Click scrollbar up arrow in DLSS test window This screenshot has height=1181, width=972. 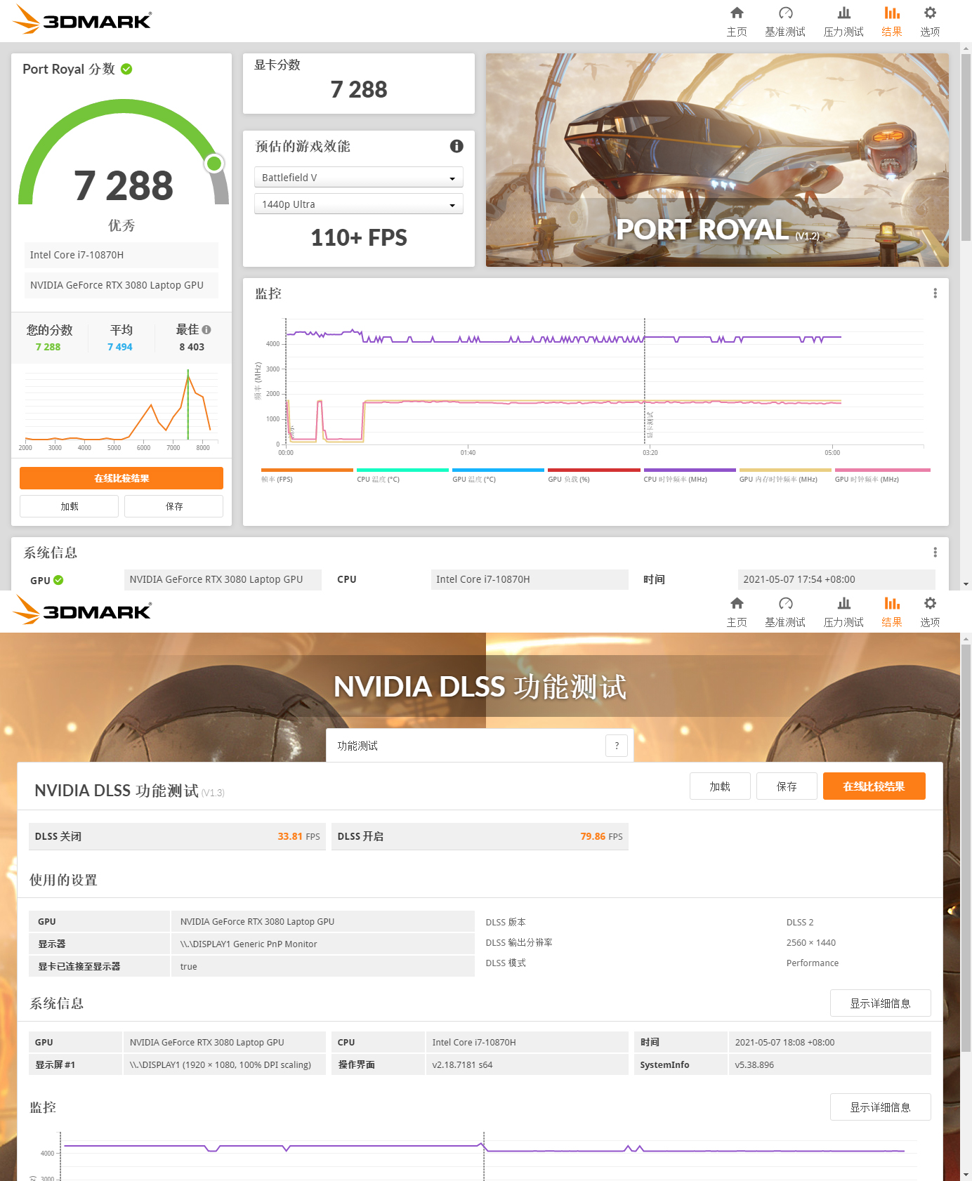(966, 639)
